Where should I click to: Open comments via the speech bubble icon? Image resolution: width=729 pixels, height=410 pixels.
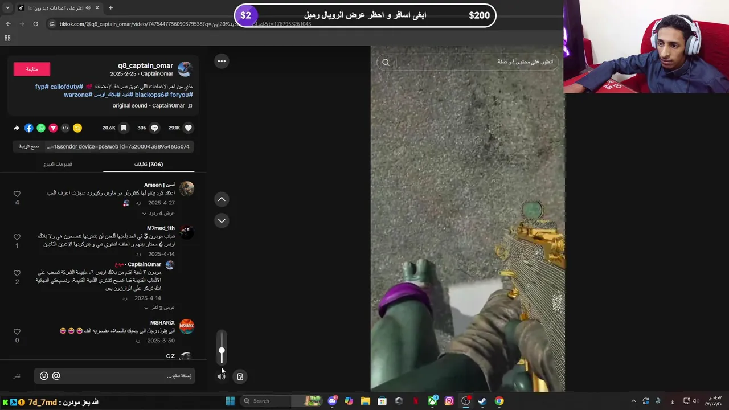click(x=154, y=128)
